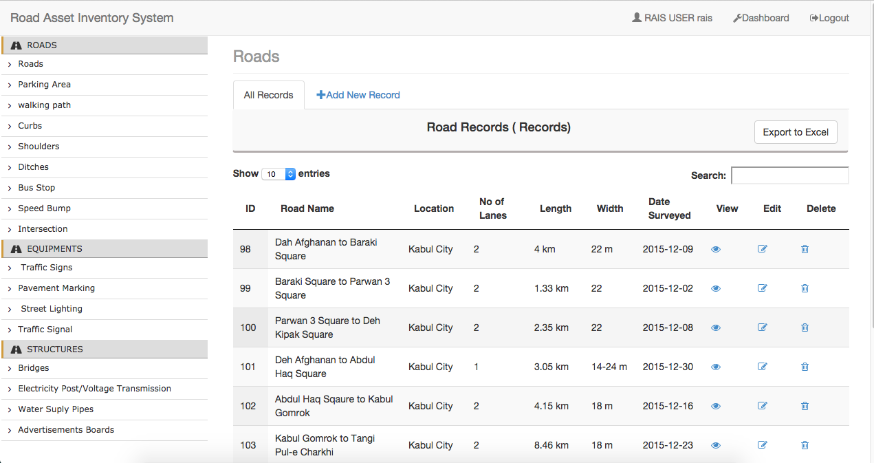Expand the Parking Area sidebar item
The height and width of the screenshot is (463, 874).
point(44,85)
